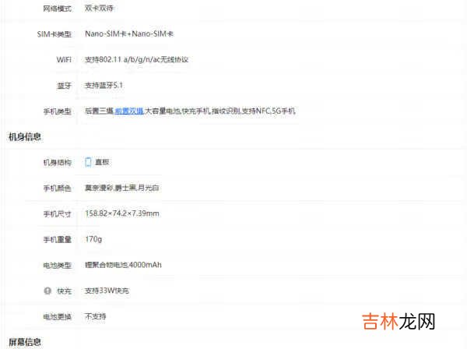Open the 前置双摄 blue link
Screen dimensions: 467x349
coord(129,111)
